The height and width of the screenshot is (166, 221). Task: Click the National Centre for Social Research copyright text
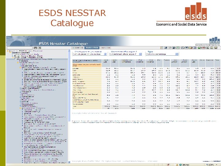coord(94,113)
